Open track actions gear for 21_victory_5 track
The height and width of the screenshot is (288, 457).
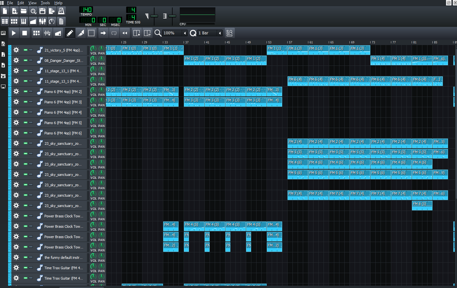point(16,50)
